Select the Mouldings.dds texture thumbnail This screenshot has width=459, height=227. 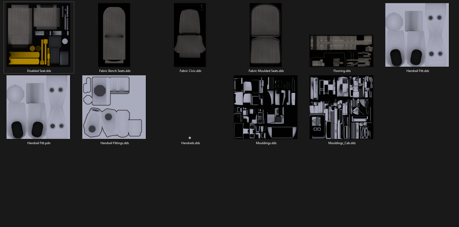click(x=266, y=107)
